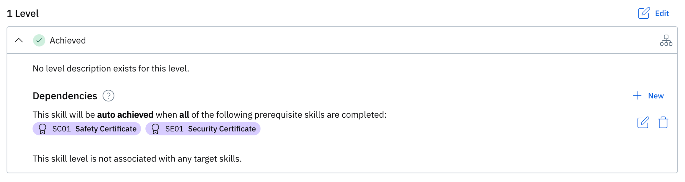Screen dimensions: 685x182
Task: Click the "No level description exists" text
Action: pos(111,68)
